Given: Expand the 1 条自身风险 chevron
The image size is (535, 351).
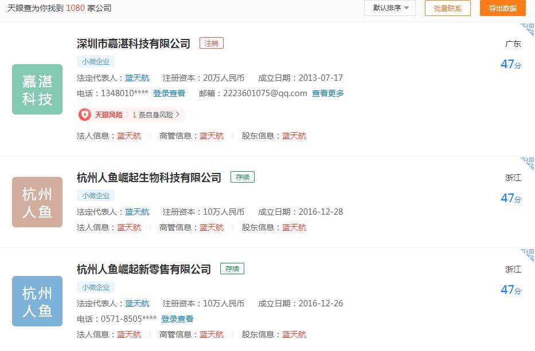Looking at the screenshot, I should (x=178, y=115).
